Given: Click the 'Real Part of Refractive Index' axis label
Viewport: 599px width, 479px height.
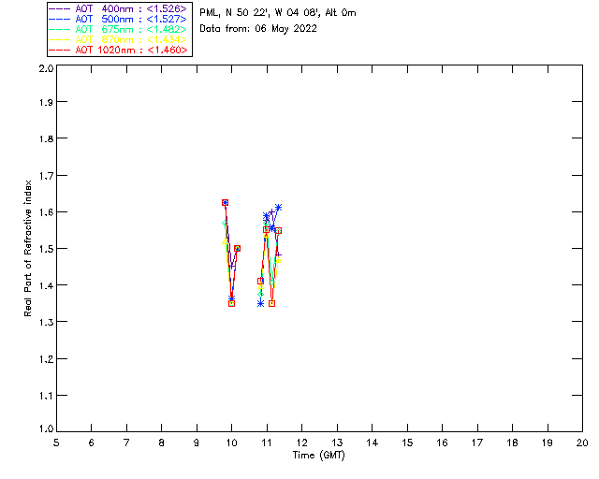Looking at the screenshot, I should click(x=29, y=247).
